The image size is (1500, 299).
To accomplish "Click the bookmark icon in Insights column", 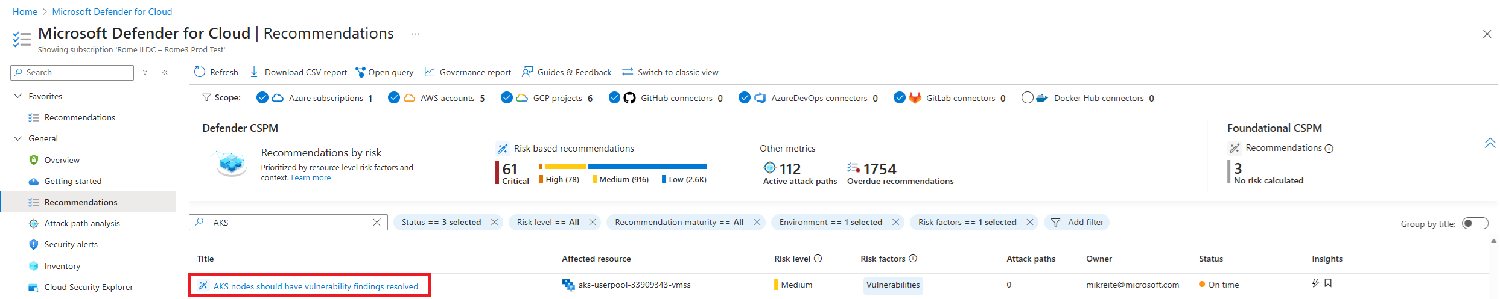I will coord(1328,283).
